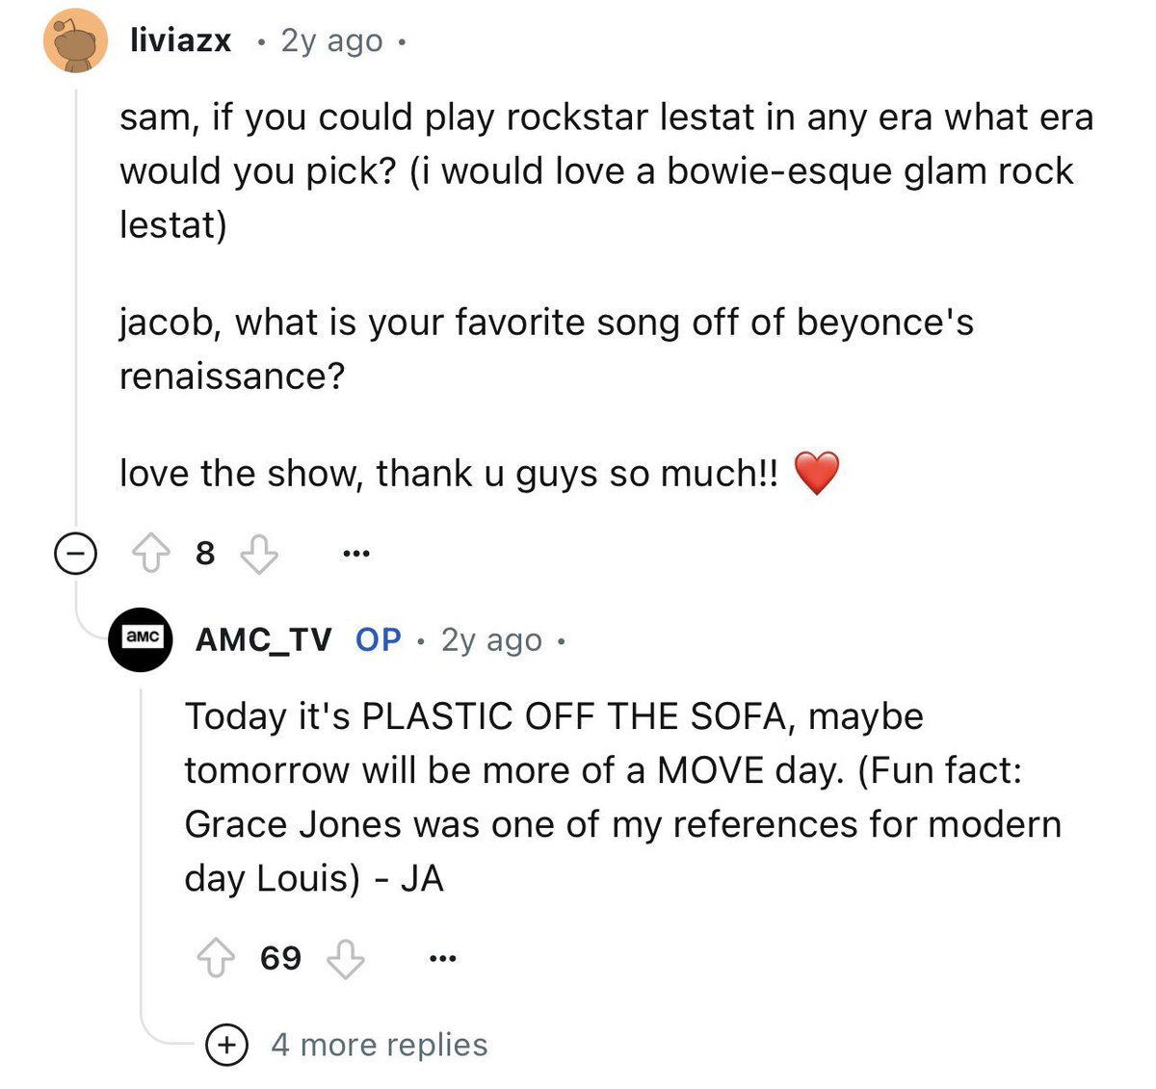1156x1089 pixels.
Task: Click the "4 more replies" link
Action: click(380, 1045)
